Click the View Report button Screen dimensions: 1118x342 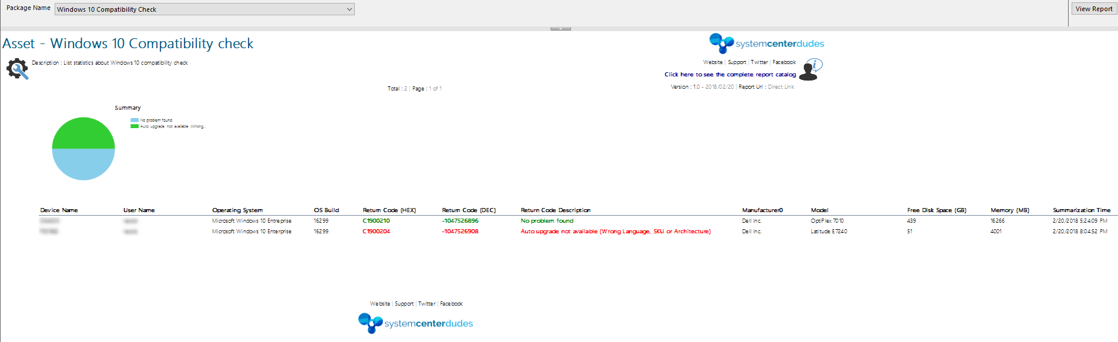point(1093,9)
